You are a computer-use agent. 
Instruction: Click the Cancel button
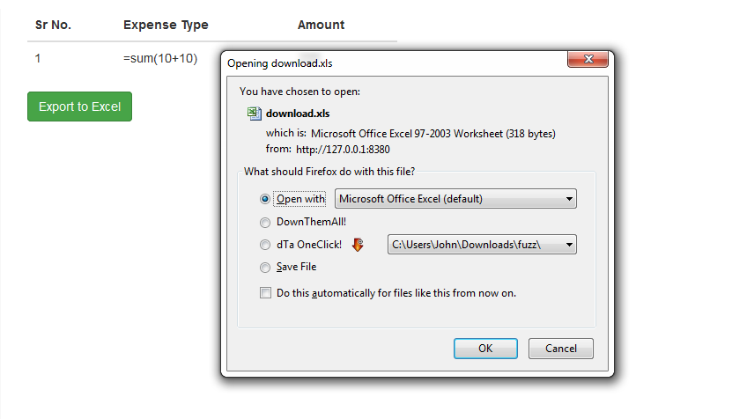tap(560, 348)
